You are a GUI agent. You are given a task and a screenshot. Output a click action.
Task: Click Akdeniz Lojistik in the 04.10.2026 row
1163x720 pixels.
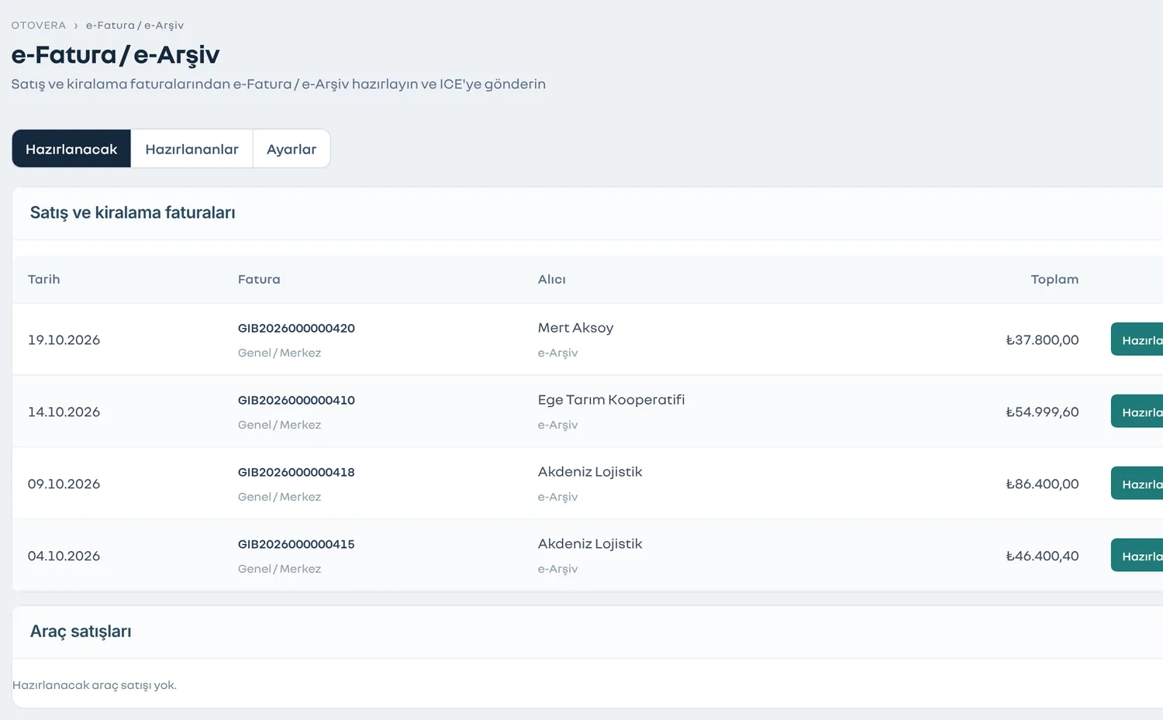click(590, 544)
